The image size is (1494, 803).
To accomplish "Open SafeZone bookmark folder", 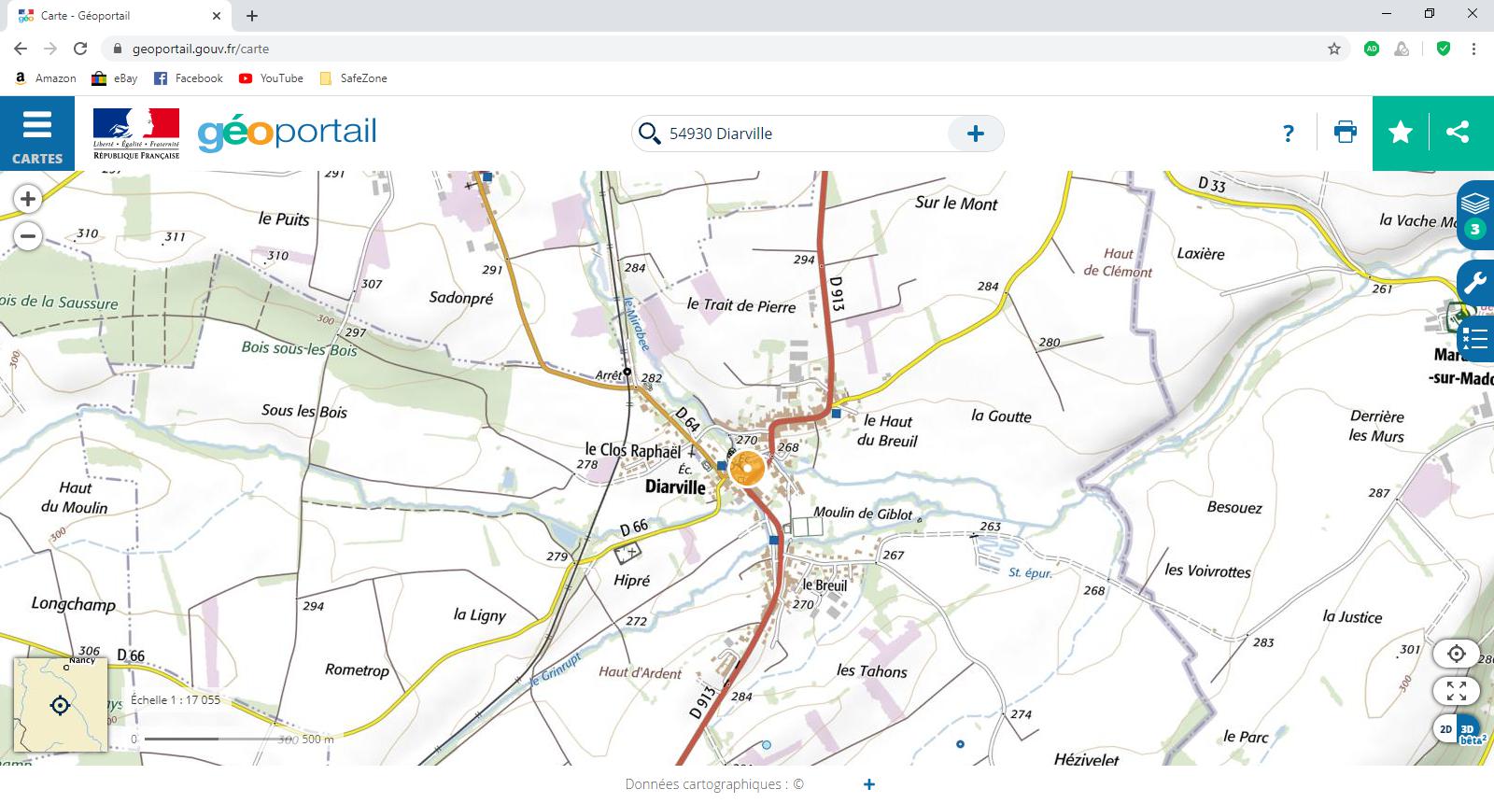I will click(353, 78).
